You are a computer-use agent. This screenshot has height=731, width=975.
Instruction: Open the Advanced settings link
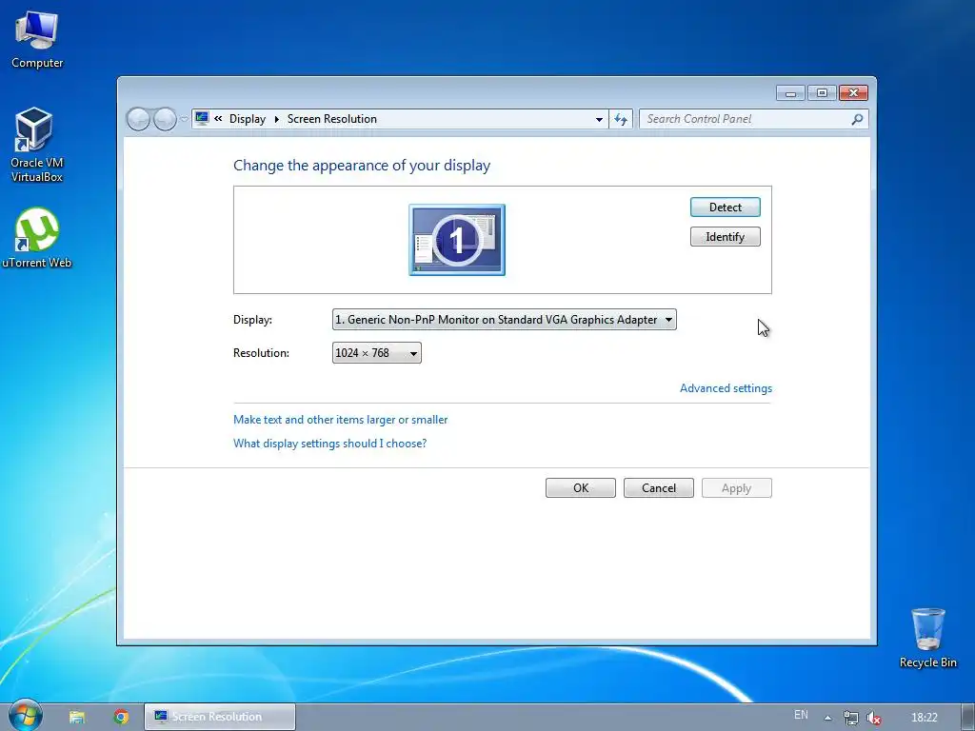point(726,388)
